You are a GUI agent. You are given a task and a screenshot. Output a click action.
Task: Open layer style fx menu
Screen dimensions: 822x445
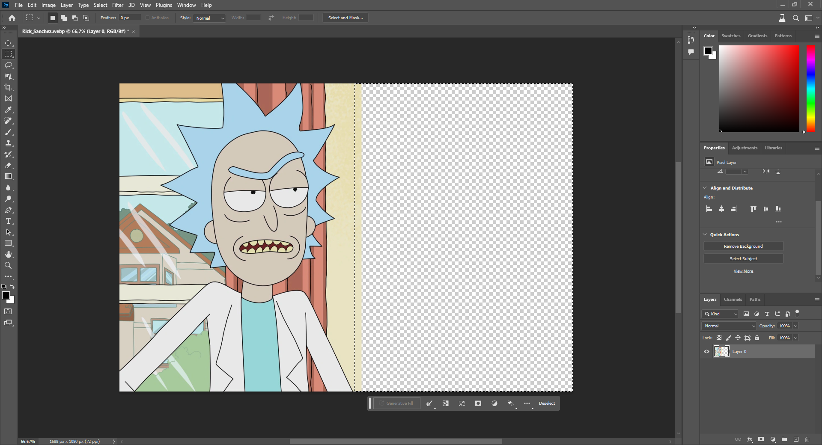[750, 439]
